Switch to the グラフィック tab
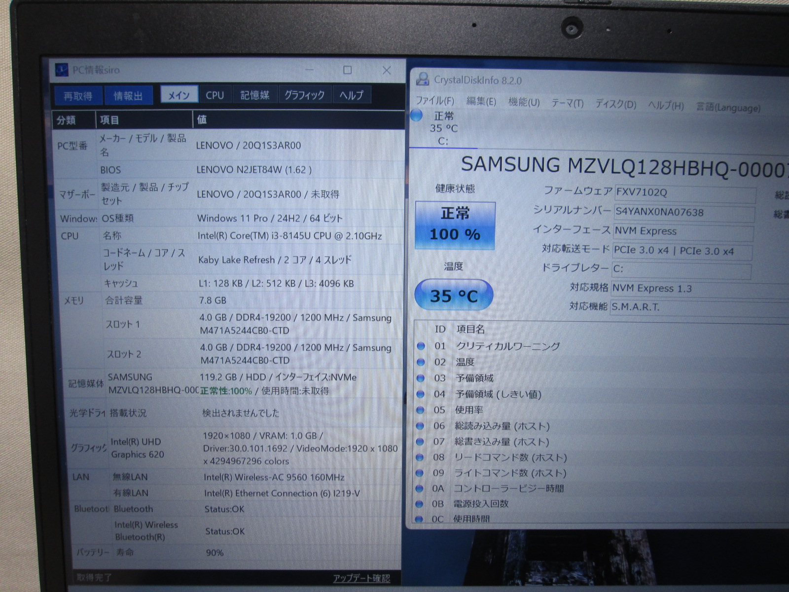This screenshot has height=592, width=789. tap(305, 95)
